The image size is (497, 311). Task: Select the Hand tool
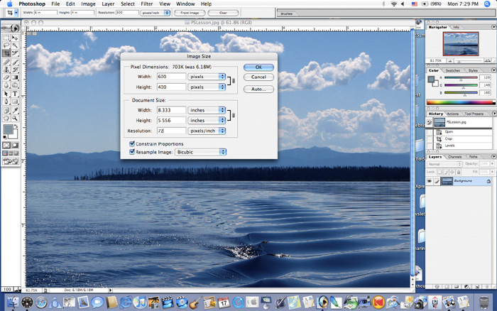(6, 118)
